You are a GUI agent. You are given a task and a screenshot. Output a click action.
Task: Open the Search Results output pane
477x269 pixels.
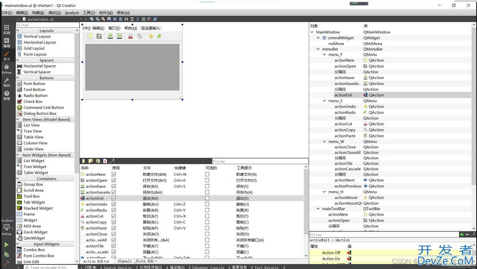pos(116,267)
